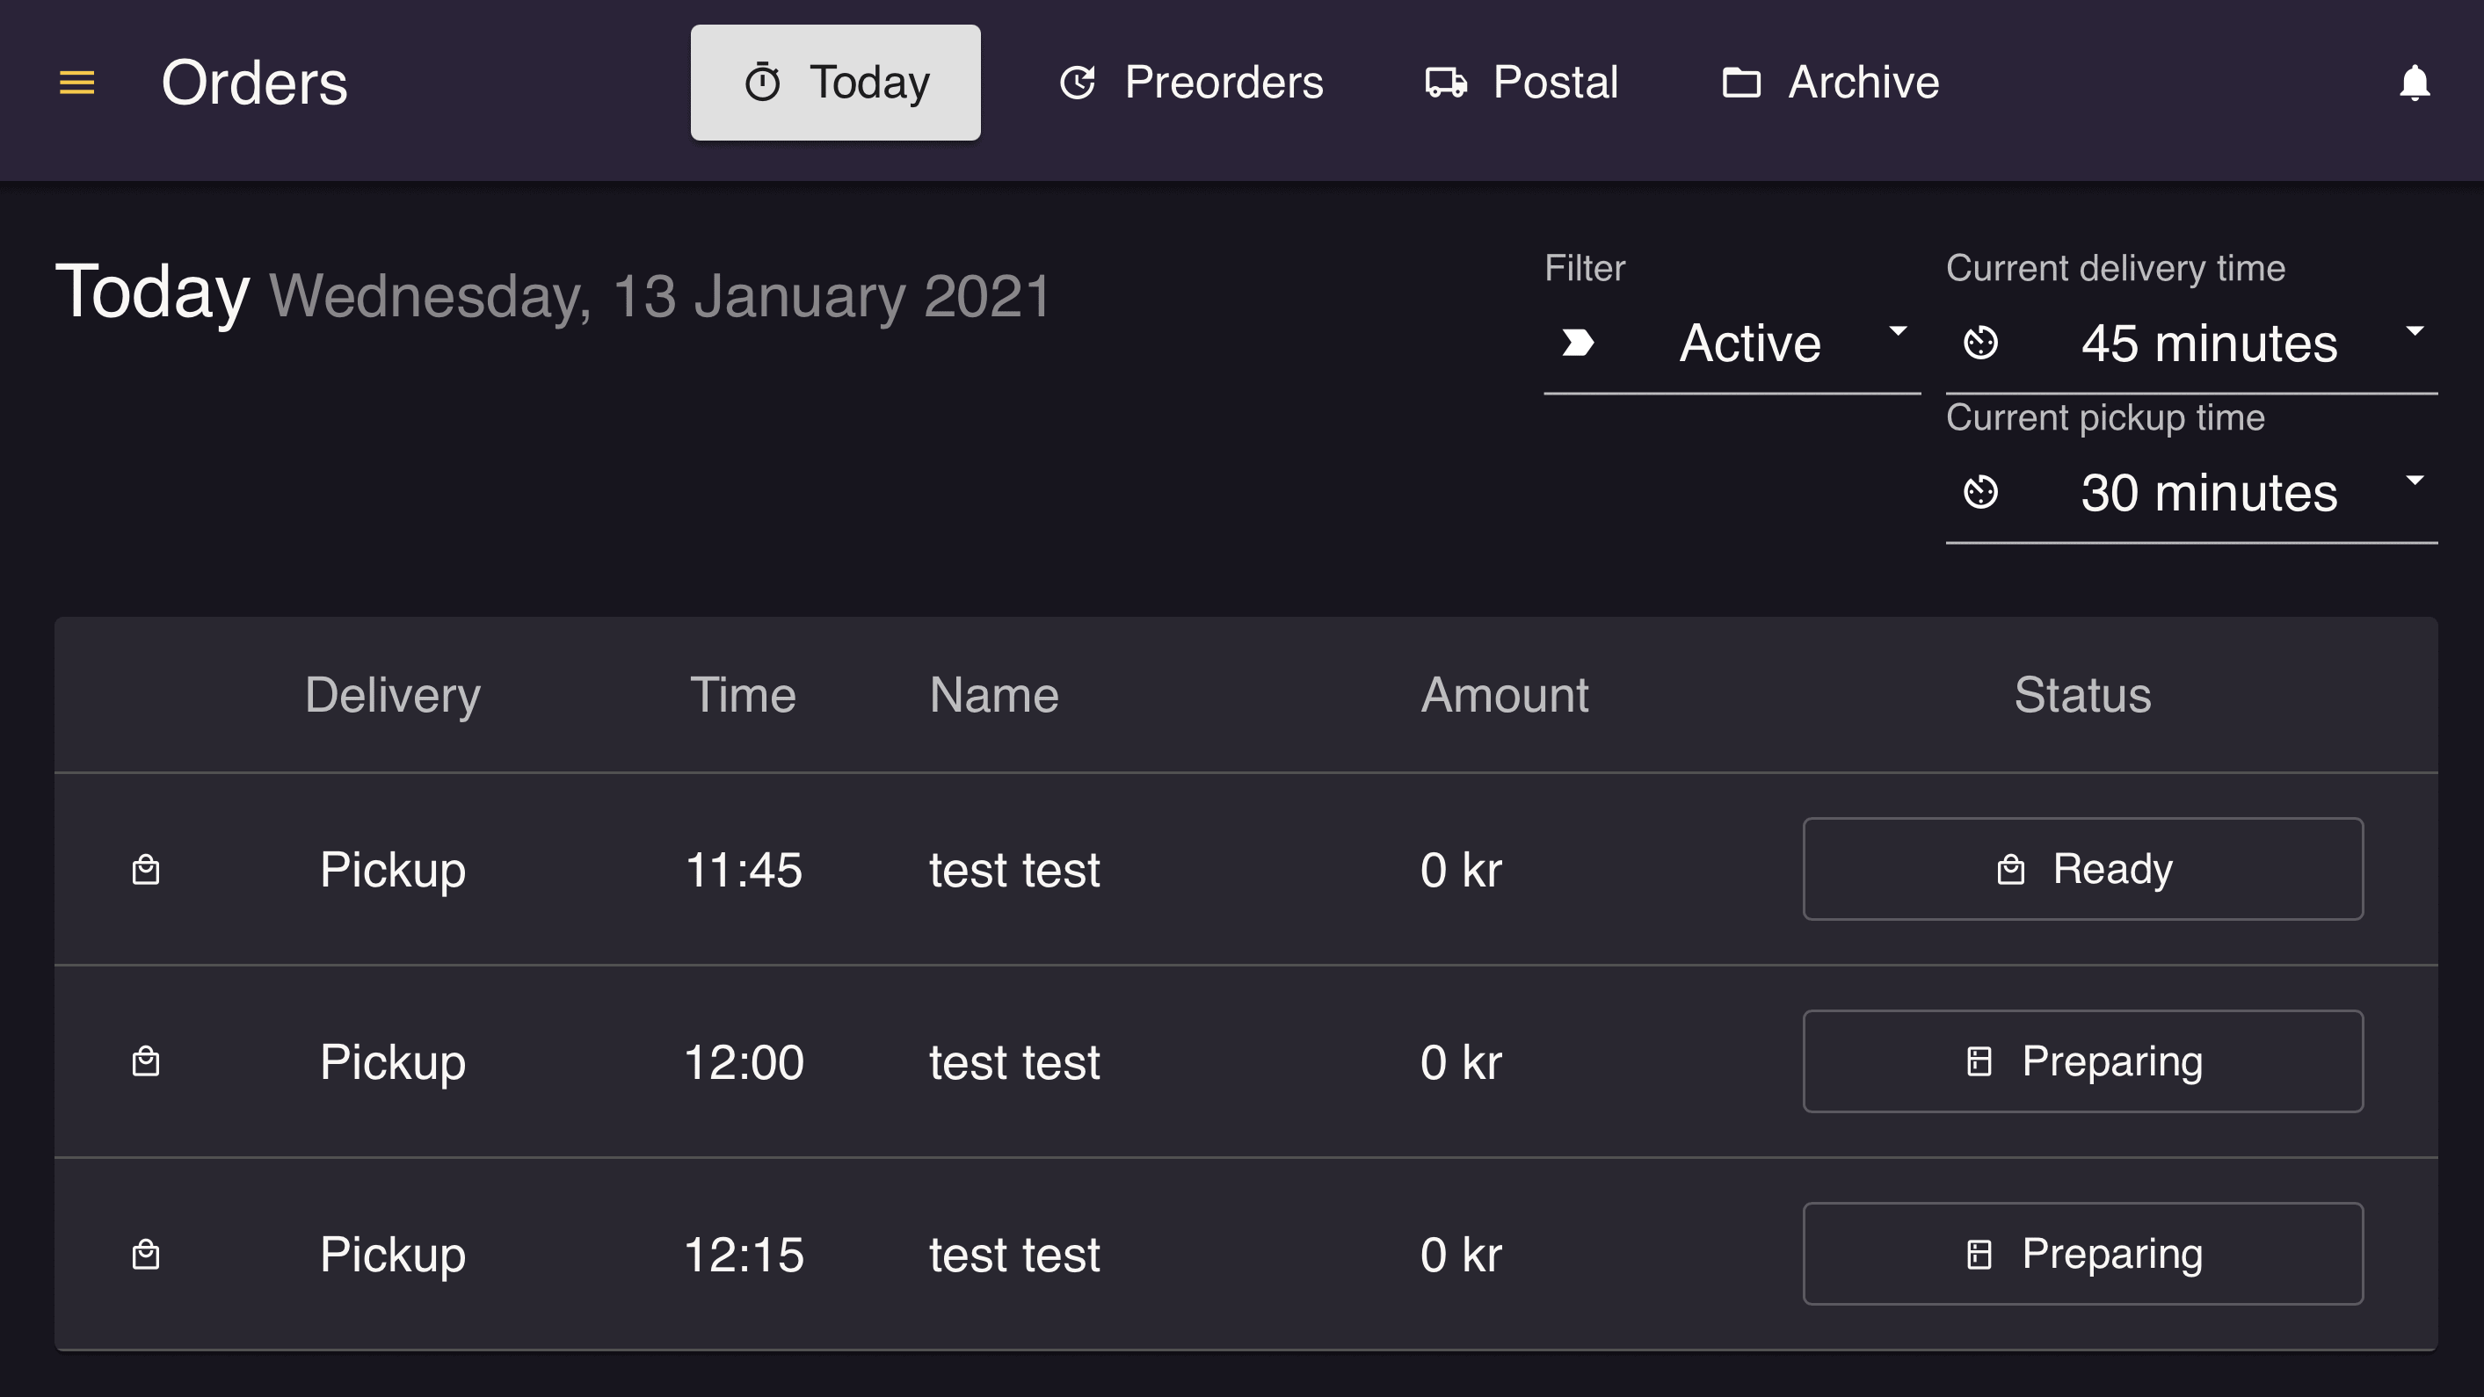Click the date Wednesday, 13 January 2021

click(660, 296)
